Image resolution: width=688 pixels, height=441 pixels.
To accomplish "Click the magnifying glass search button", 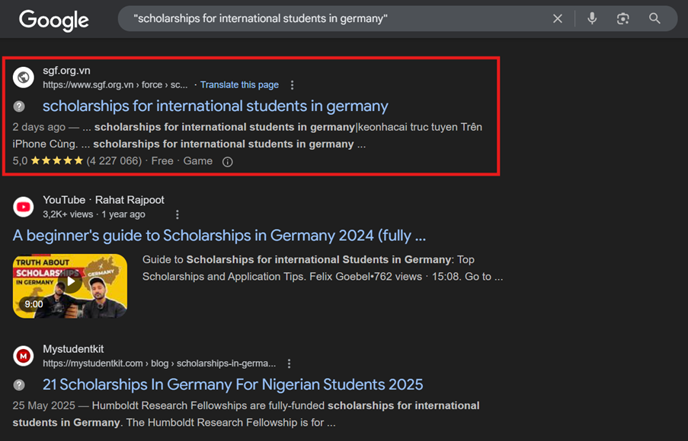I will pos(654,19).
